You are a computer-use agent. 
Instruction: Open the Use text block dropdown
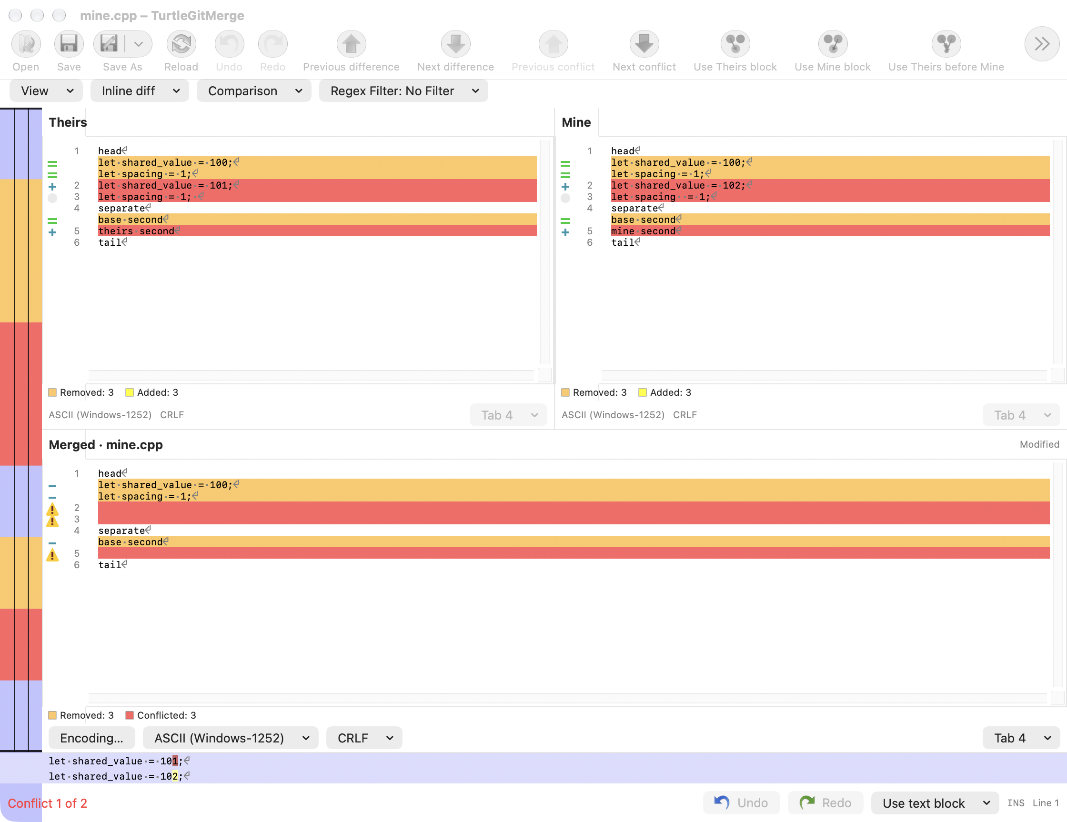(x=935, y=803)
